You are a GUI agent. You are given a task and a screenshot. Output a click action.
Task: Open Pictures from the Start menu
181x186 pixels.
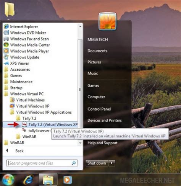pyautogui.click(x=94, y=62)
